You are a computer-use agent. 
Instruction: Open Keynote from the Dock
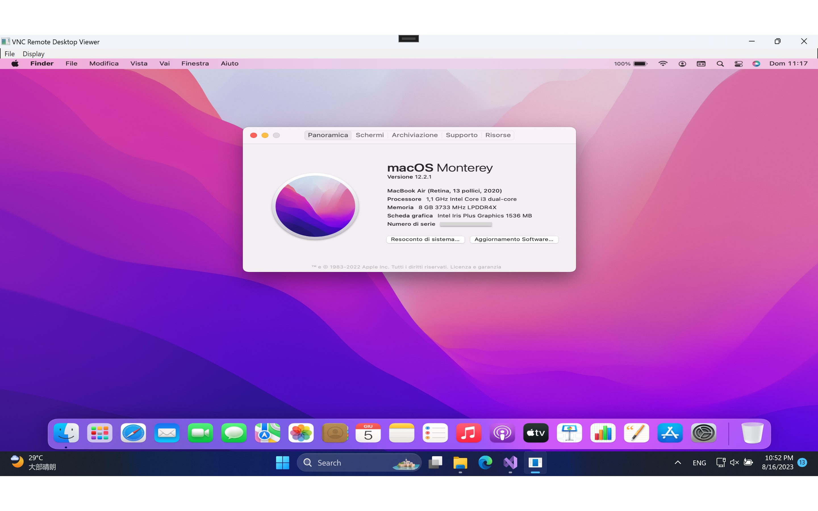pos(569,433)
